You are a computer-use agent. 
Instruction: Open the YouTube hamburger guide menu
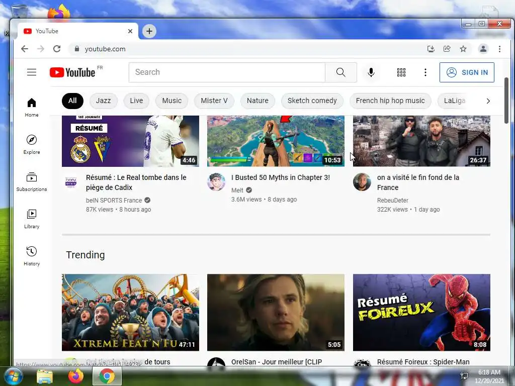32,72
